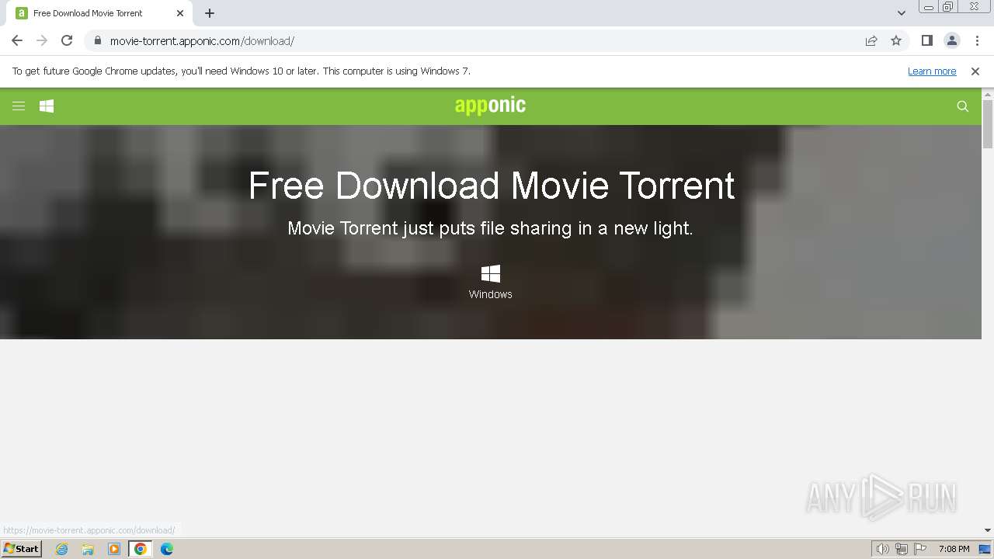The height and width of the screenshot is (559, 994).
Task: Toggle the Chrome side panel icon
Action: click(926, 40)
